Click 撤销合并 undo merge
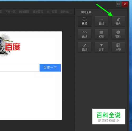 65,12
